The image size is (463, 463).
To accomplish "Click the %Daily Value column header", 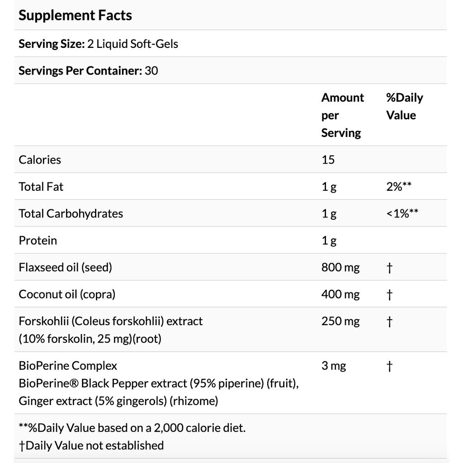I will click(x=405, y=106).
